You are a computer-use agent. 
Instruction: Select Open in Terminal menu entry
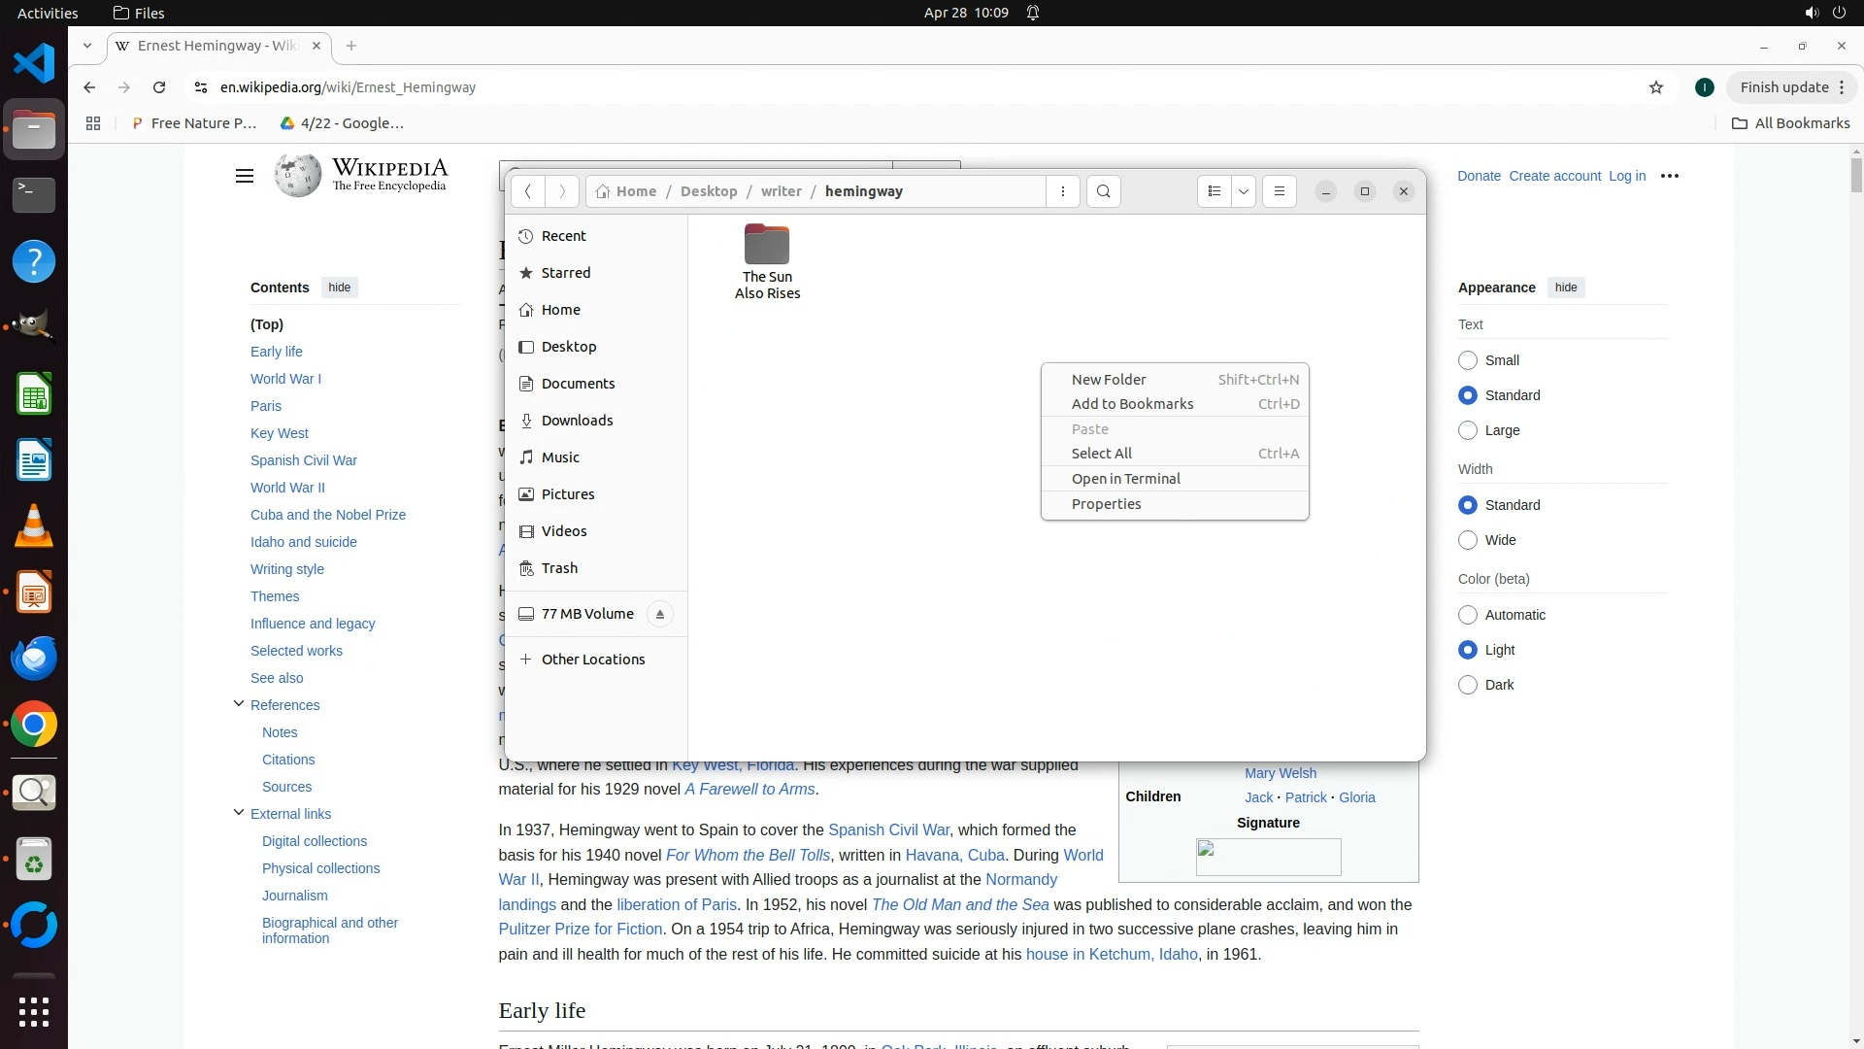tap(1125, 479)
